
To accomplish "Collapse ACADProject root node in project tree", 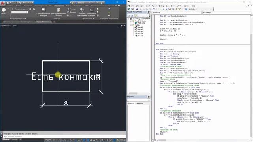I will [128, 19].
